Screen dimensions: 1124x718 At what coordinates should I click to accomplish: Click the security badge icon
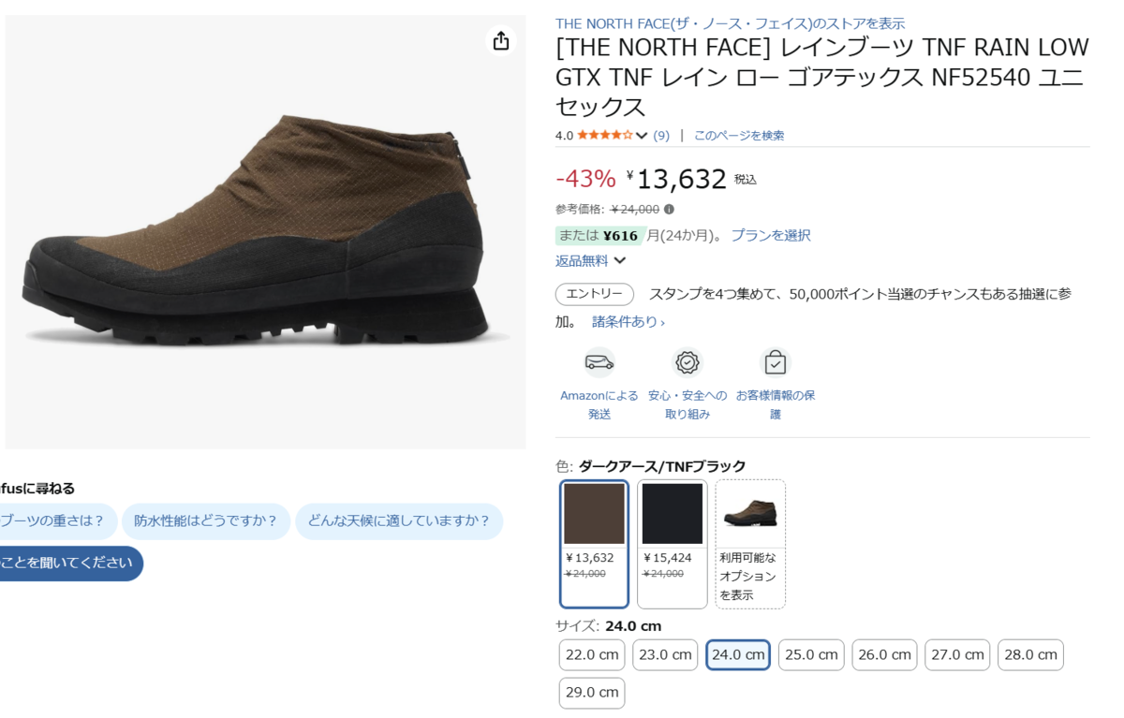click(688, 362)
